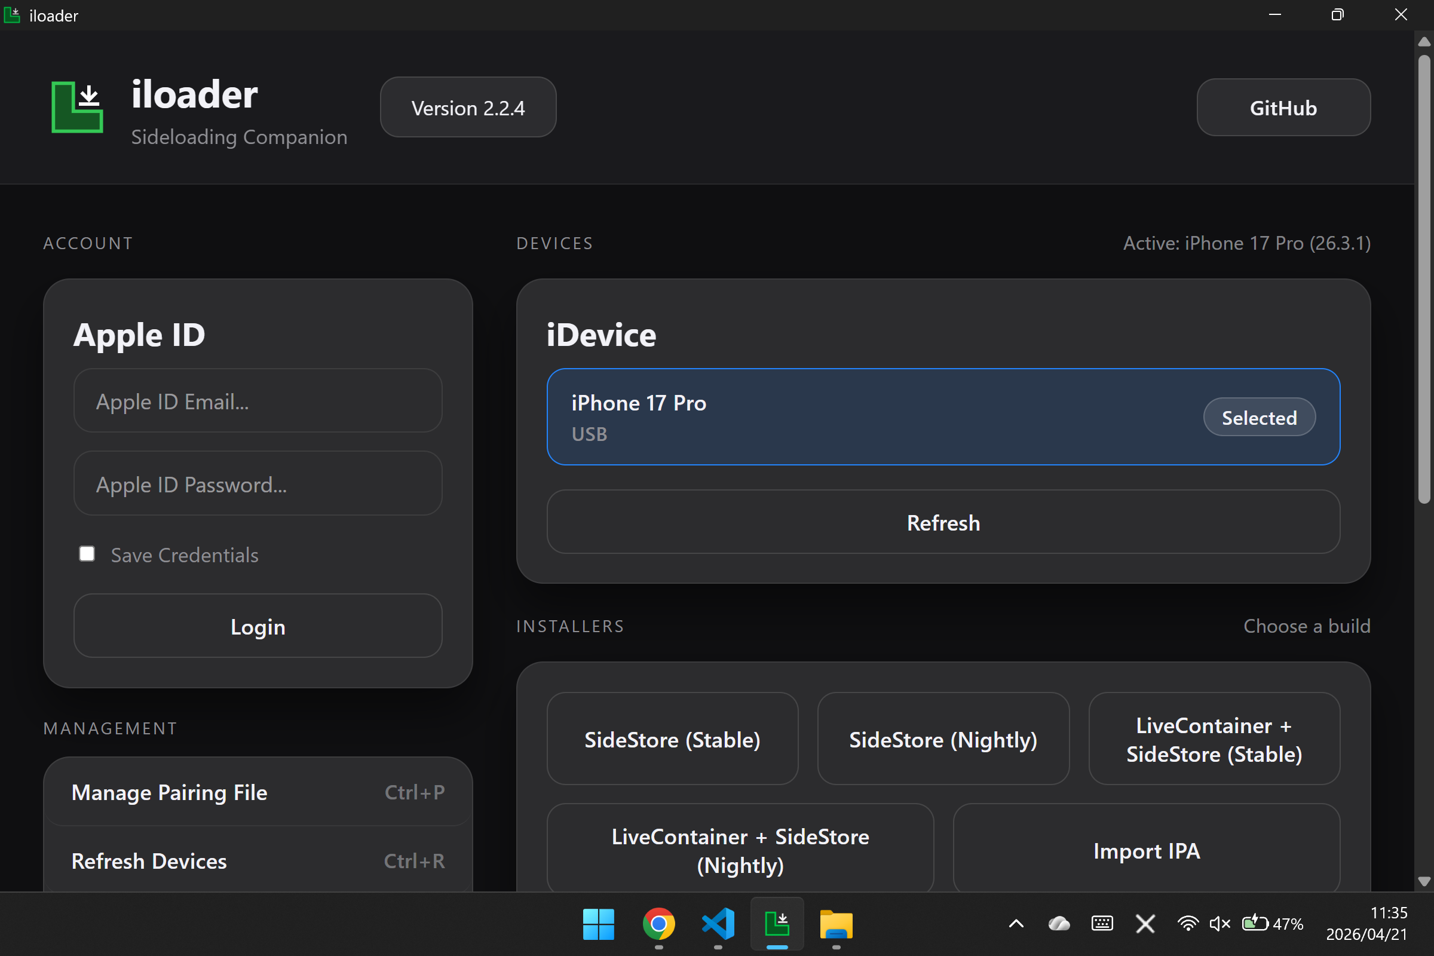Focus the Apple ID Email field

258,400
